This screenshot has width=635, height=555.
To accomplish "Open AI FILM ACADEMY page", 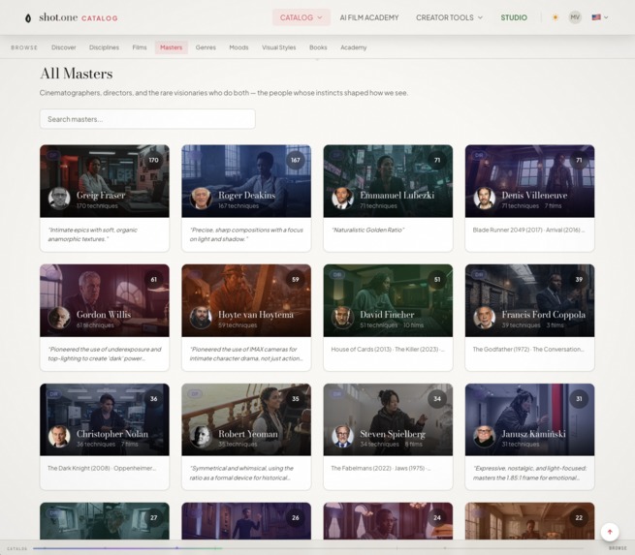I will (369, 17).
